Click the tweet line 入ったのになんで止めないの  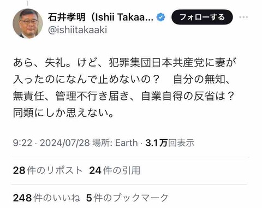click(x=87, y=79)
